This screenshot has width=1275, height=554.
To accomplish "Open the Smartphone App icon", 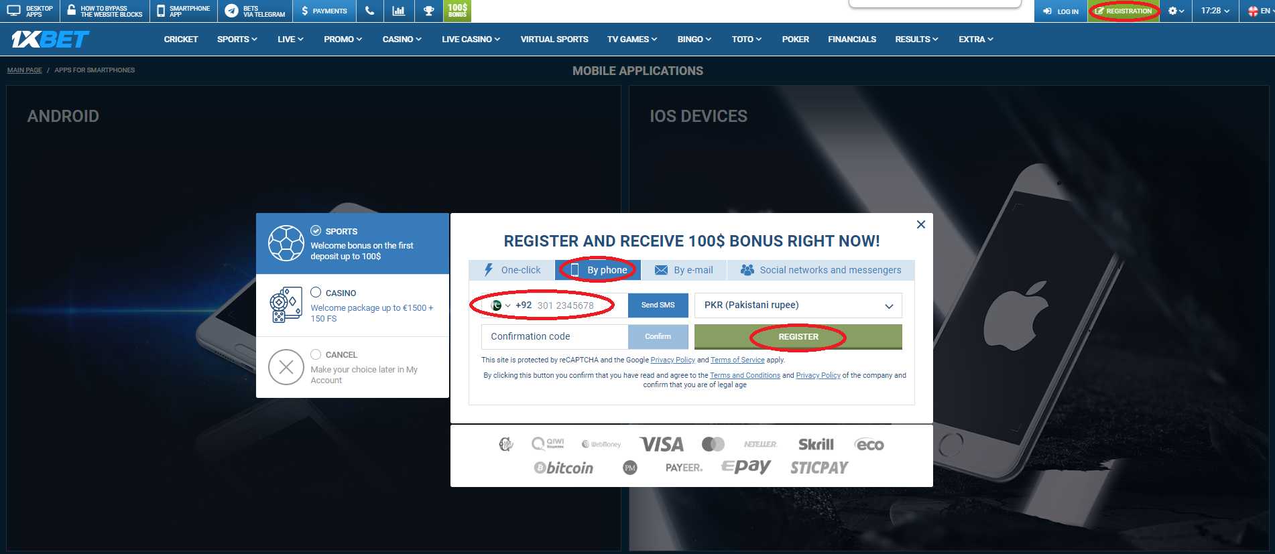I will 161,11.
